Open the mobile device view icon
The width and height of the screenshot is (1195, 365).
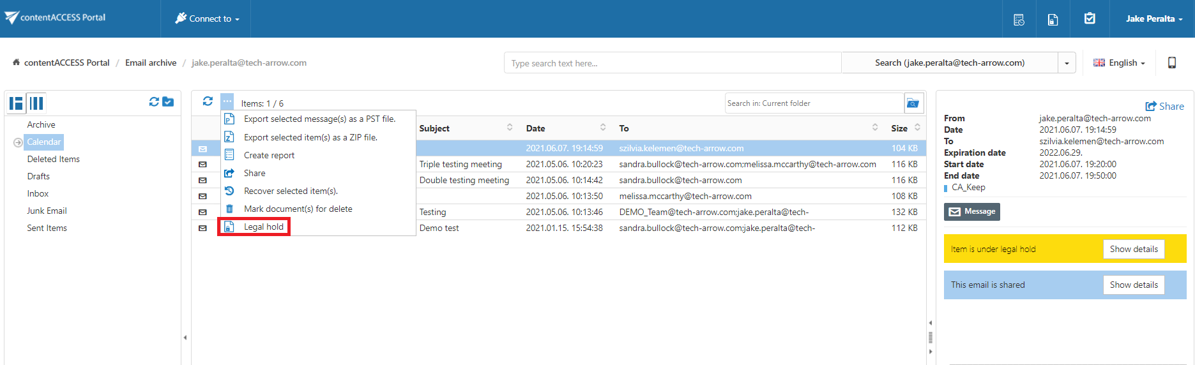point(1172,63)
